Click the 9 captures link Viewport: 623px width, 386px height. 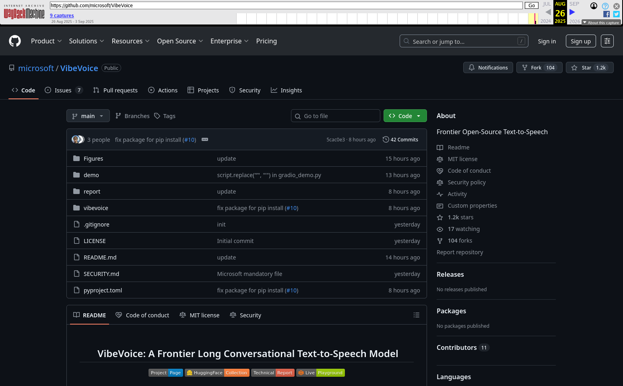coord(62,16)
